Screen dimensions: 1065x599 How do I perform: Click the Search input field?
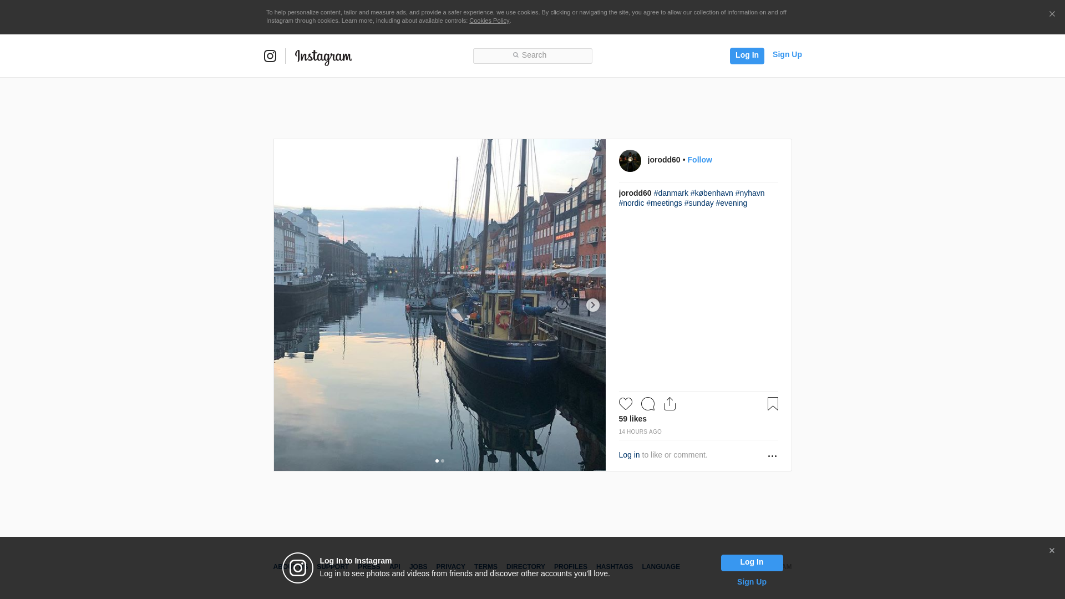(532, 55)
